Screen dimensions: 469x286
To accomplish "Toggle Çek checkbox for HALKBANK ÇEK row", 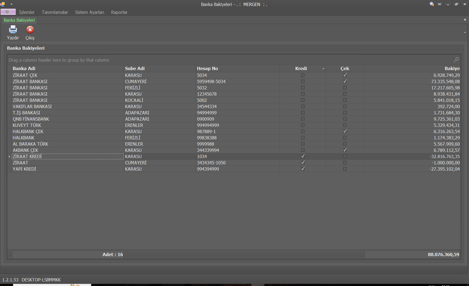I will 345,131.
